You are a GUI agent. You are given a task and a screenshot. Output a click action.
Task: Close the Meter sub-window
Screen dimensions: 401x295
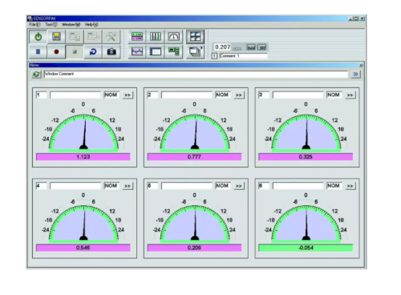[x=361, y=65]
